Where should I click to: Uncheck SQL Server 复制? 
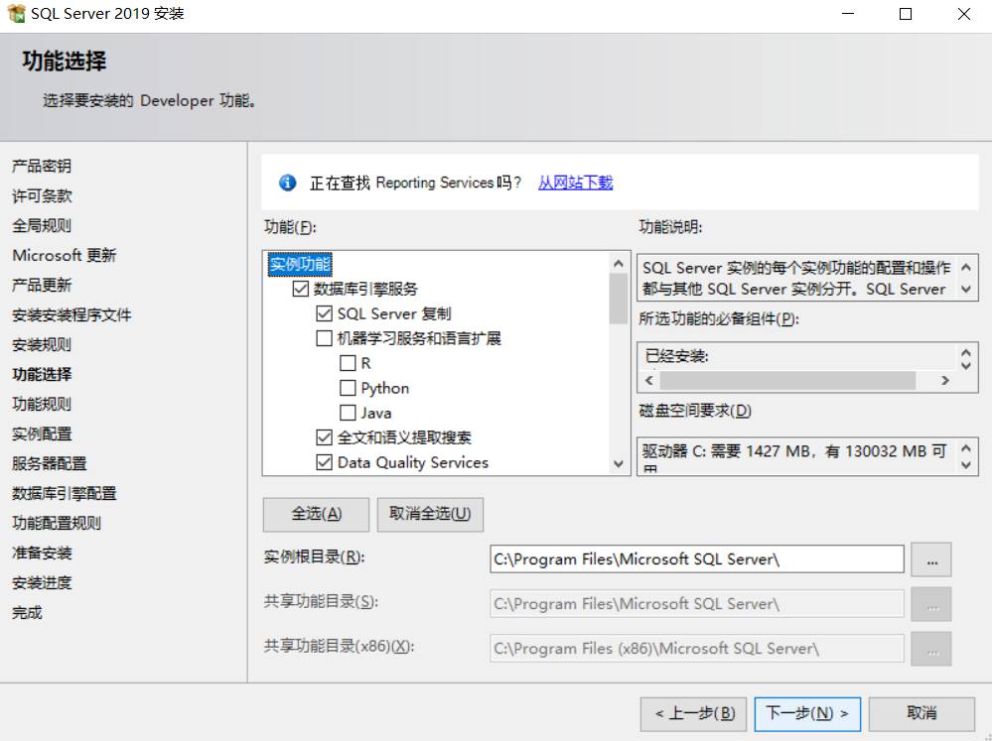point(324,312)
